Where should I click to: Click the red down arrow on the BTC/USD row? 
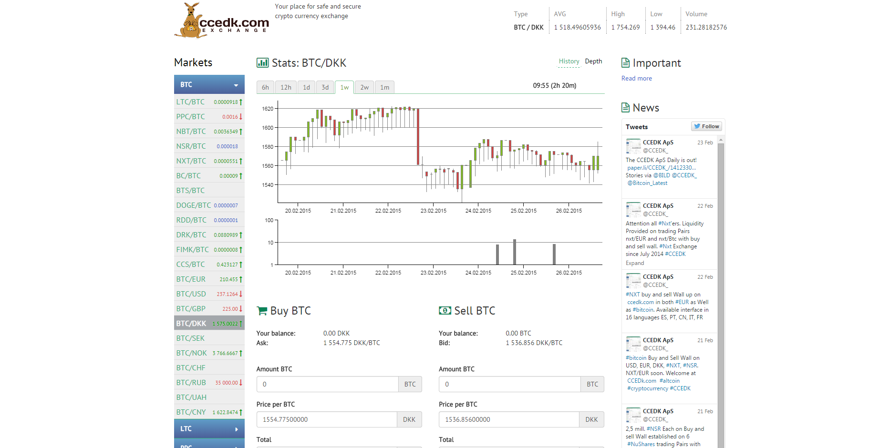(x=241, y=294)
